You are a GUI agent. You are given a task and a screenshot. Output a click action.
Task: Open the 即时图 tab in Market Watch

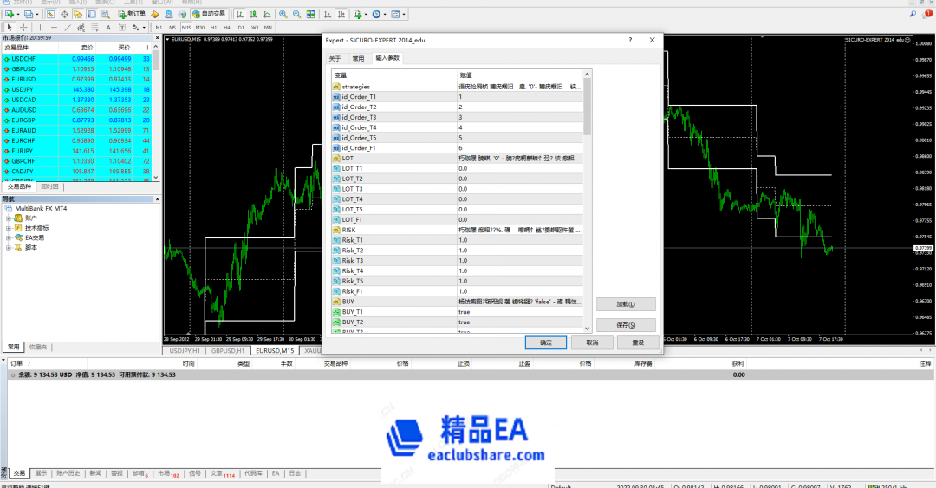coord(49,186)
